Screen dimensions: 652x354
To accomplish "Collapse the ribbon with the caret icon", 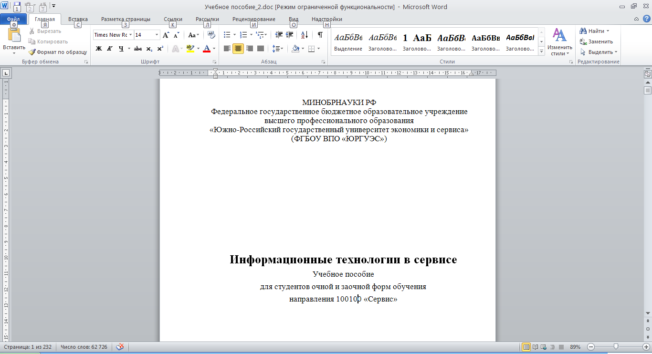I will point(636,19).
